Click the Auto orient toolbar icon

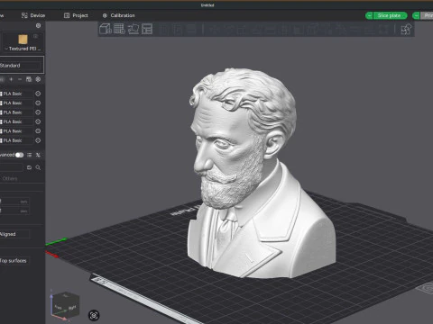tap(134, 29)
